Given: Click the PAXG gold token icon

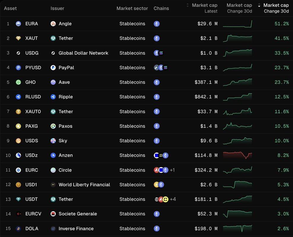Looking at the screenshot, I should pos(18,126).
